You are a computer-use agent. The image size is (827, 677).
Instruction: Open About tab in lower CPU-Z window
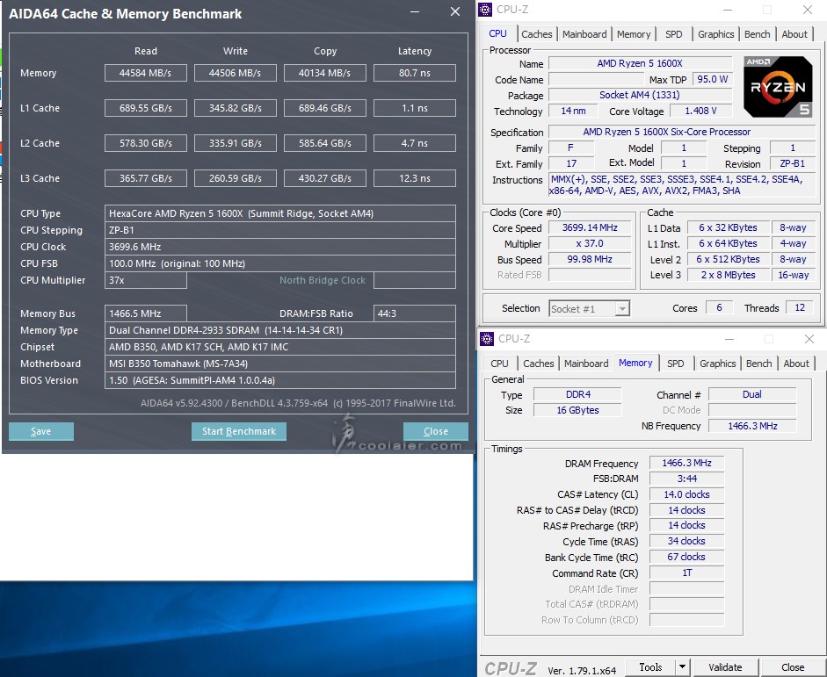coord(796,364)
